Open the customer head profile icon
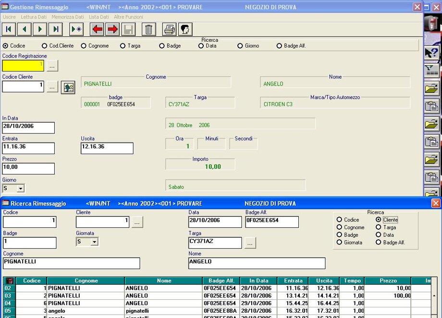This screenshot has height=318, width=442. click(185, 29)
